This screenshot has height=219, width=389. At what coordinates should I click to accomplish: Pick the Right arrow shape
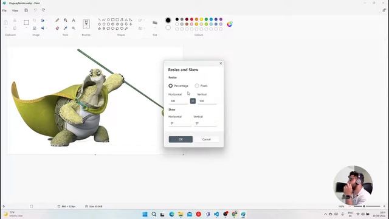113,24
